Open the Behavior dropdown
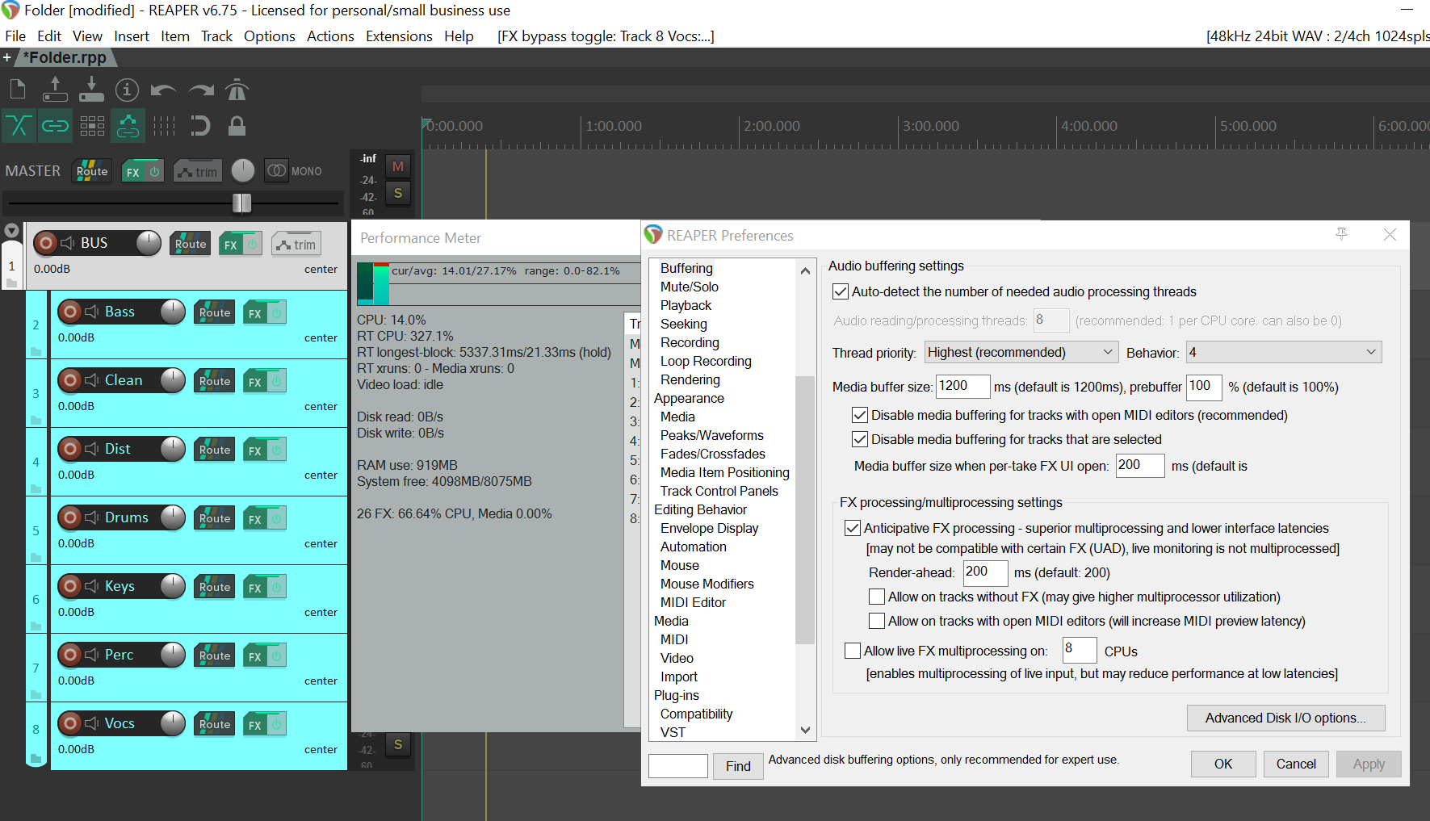The width and height of the screenshot is (1430, 821). pyautogui.click(x=1283, y=353)
